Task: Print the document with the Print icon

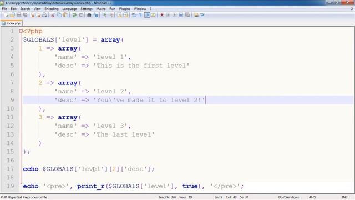Action: coord(44,15)
